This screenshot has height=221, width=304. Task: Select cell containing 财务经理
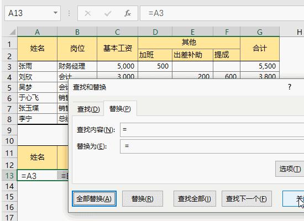77,66
